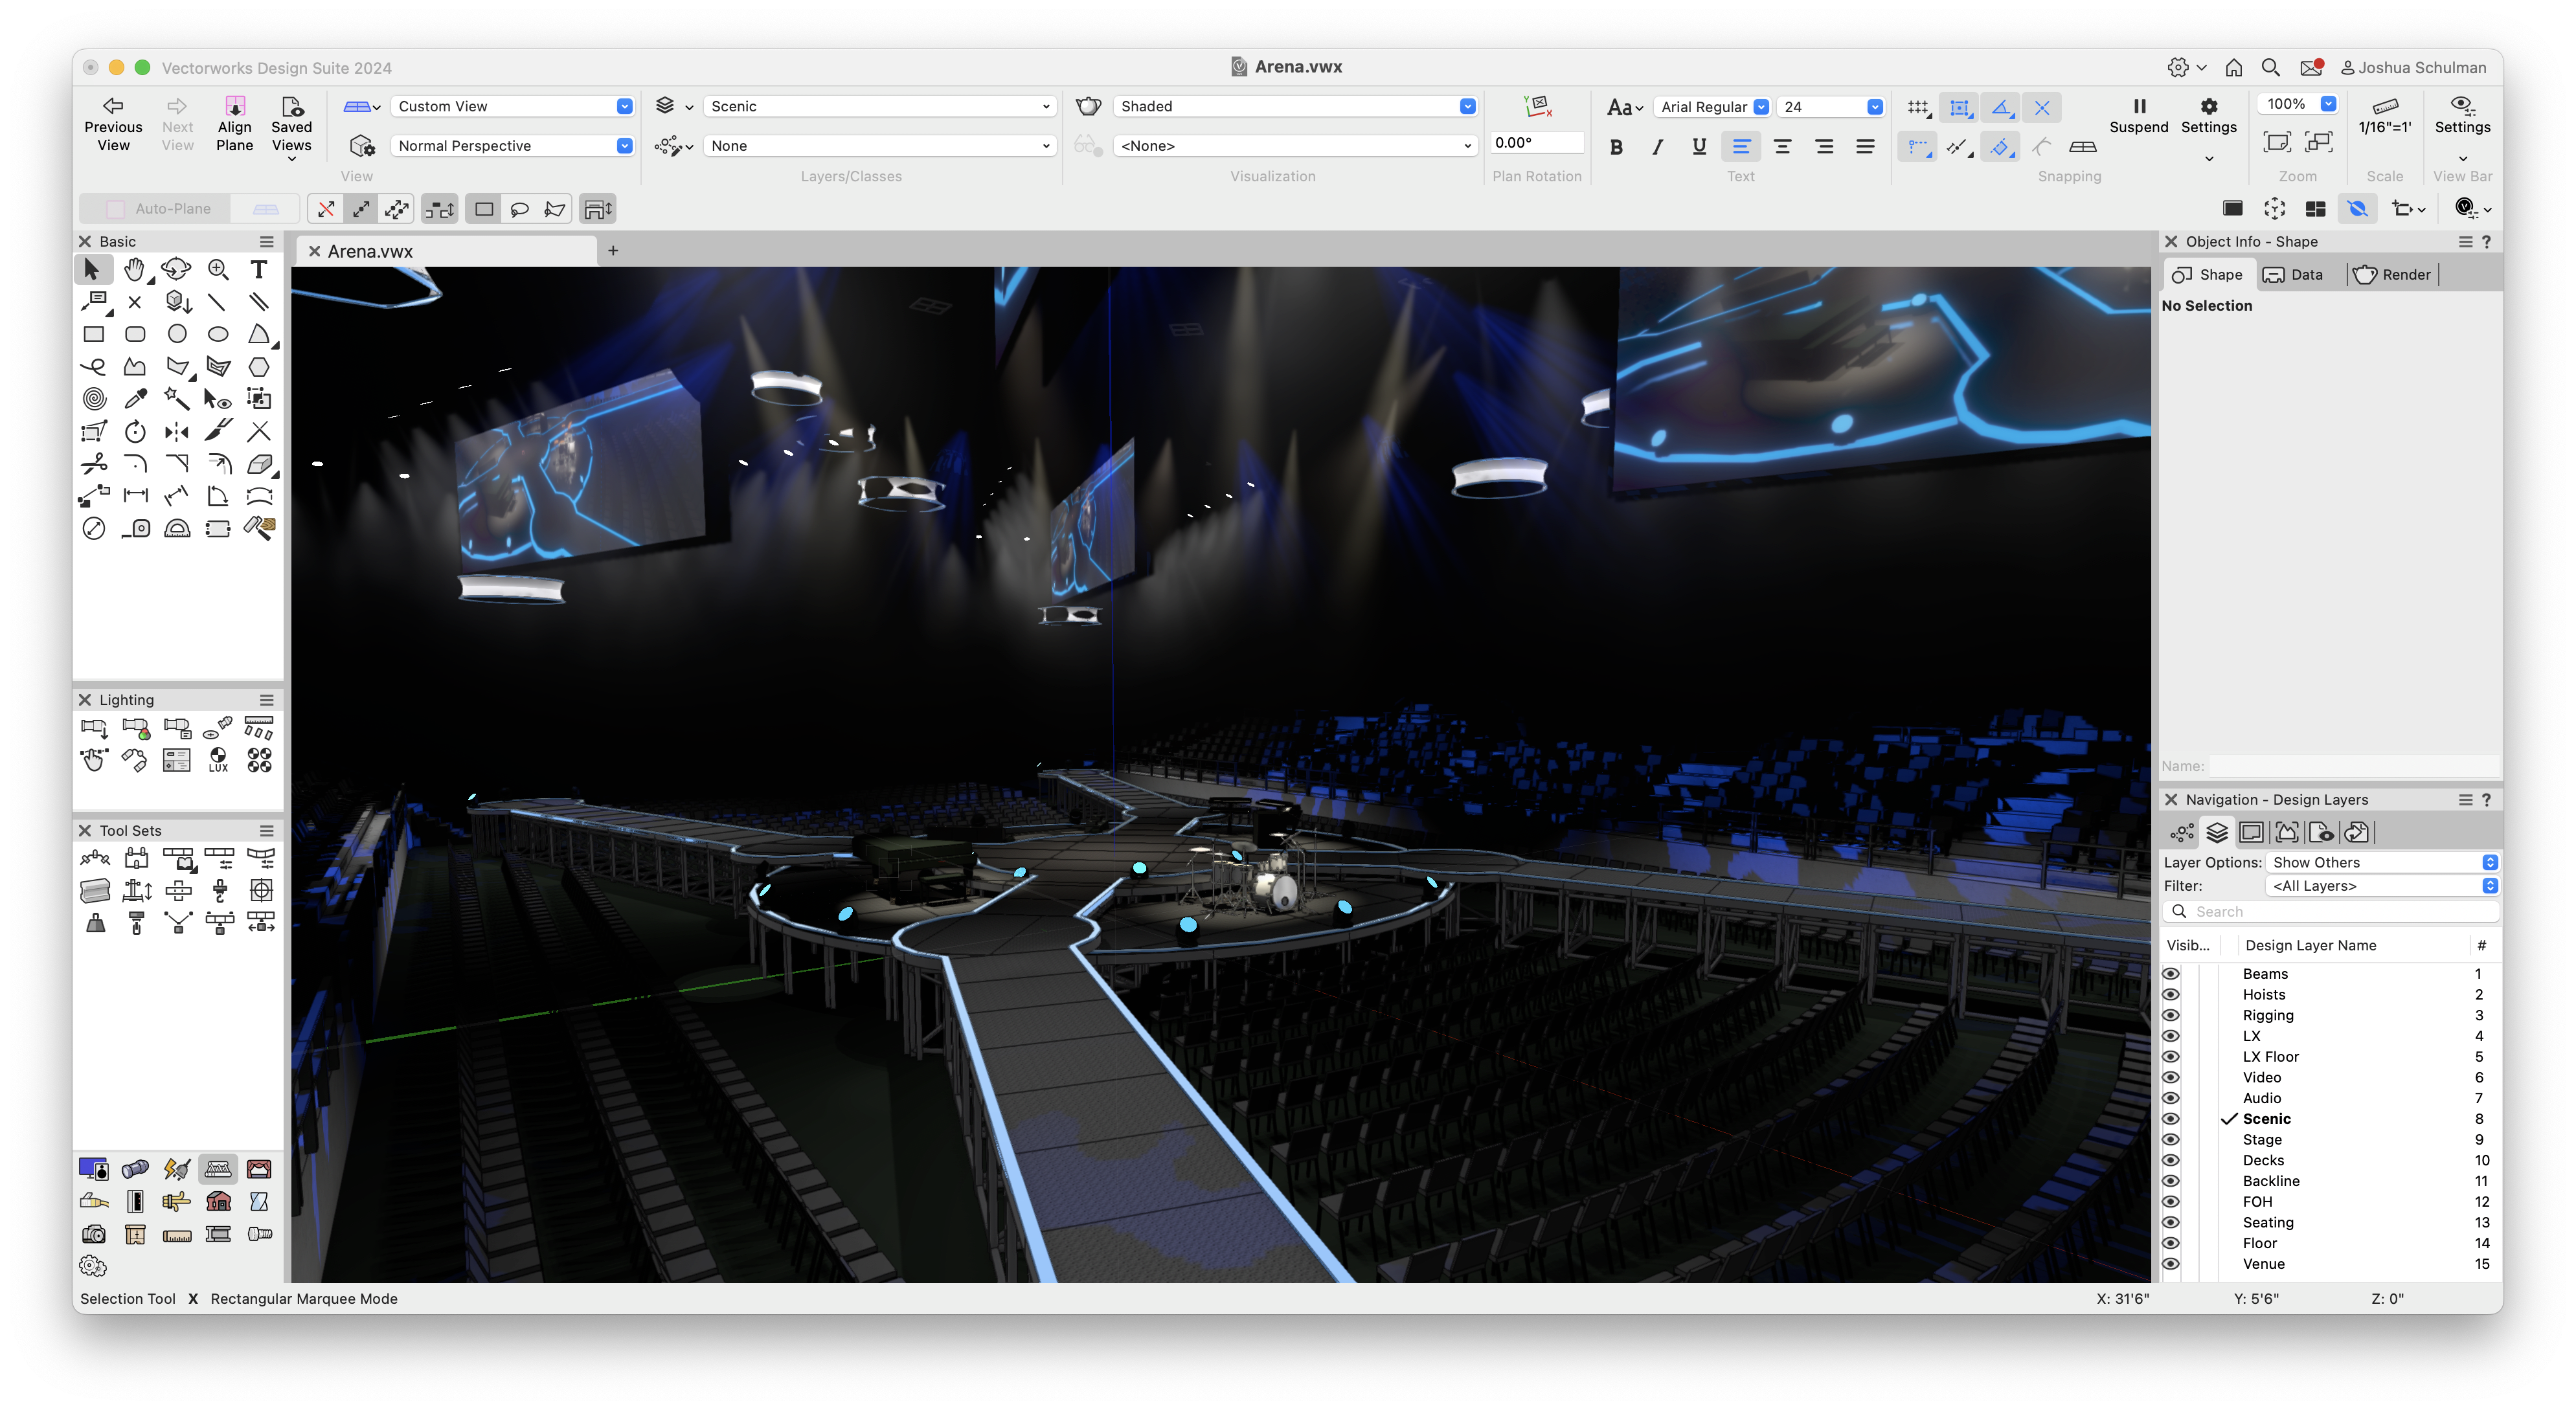Toggle Rigging layer visibility eye
The width and height of the screenshot is (2576, 1410).
coord(2170,1015)
